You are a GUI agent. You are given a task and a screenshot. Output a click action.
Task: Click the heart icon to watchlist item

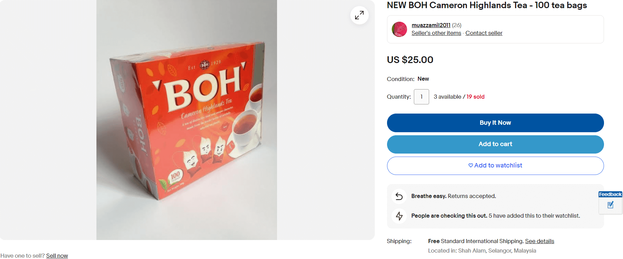click(471, 165)
